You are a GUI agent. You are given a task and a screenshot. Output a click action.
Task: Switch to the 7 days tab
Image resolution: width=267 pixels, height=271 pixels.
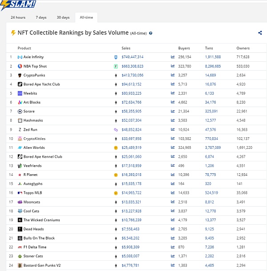(41, 17)
